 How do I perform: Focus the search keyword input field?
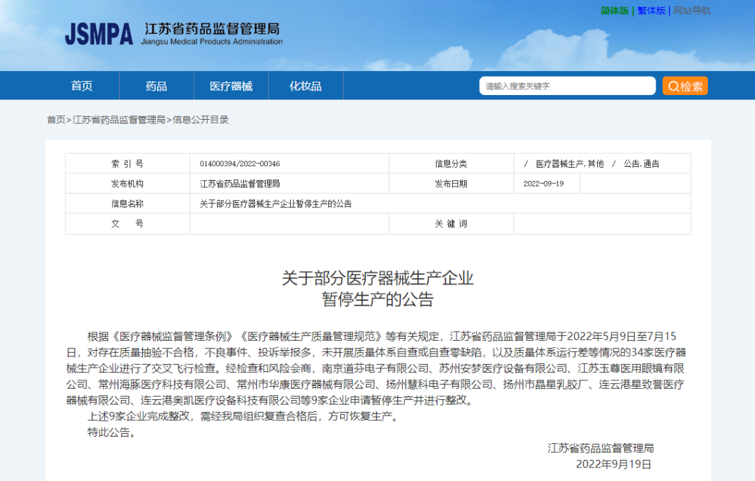[567, 86]
